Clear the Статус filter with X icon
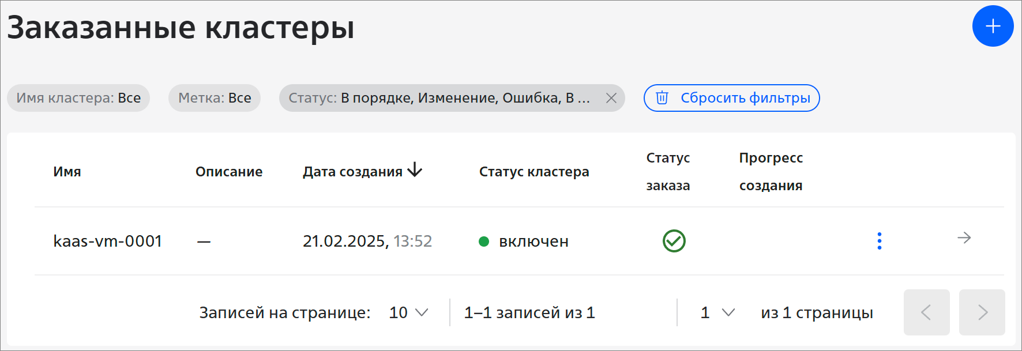This screenshot has height=351, width=1022. point(611,98)
